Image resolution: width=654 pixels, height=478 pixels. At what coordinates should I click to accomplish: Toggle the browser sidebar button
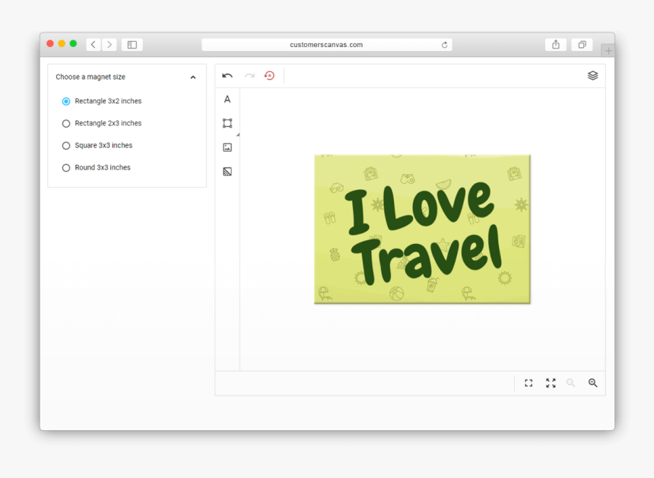(132, 45)
